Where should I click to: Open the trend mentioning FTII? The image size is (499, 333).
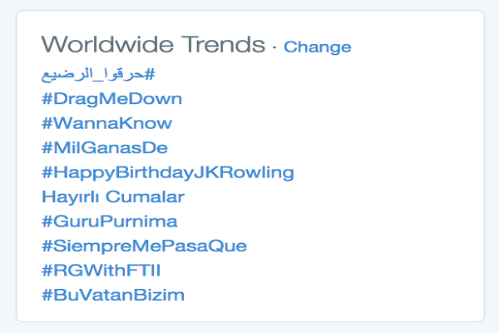click(x=101, y=271)
